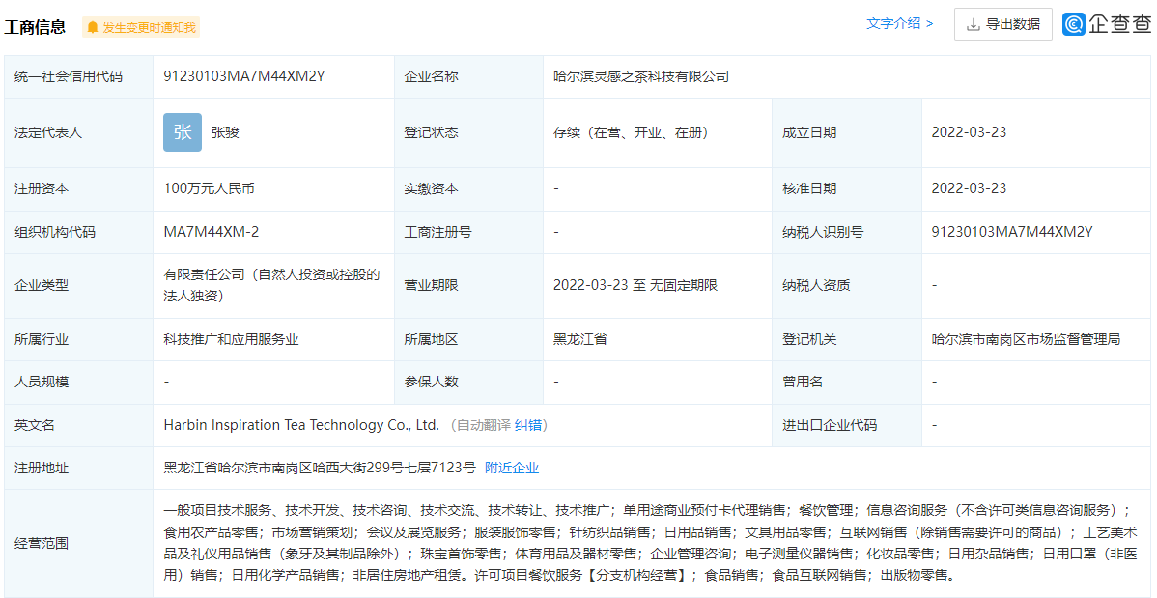Click the 登记状态 label cell

click(468, 133)
